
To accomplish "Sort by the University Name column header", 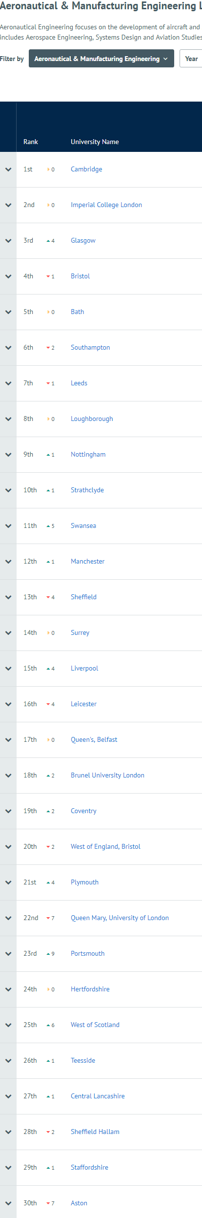I will (95, 142).
